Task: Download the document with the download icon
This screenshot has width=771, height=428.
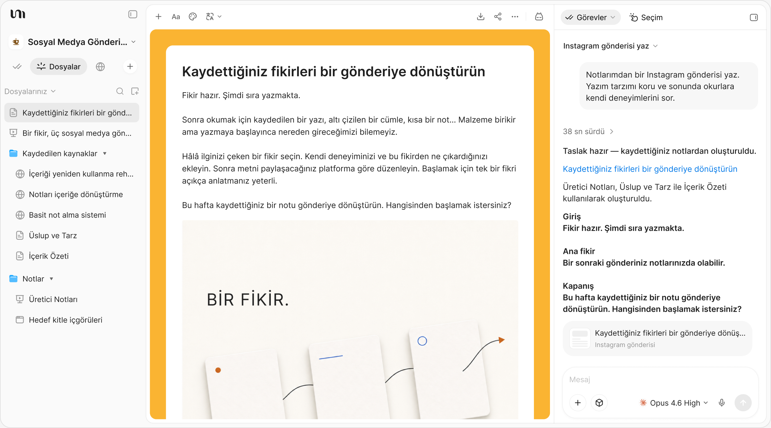Action: pyautogui.click(x=481, y=17)
